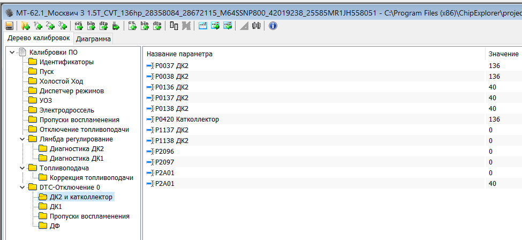The image size is (522, 240).
Task: Click the Значение column header
Action: (x=503, y=54)
